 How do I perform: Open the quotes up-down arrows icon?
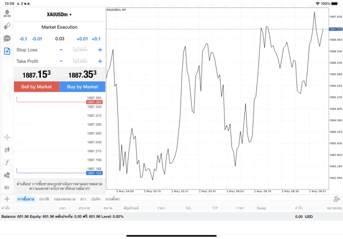(7, 26)
